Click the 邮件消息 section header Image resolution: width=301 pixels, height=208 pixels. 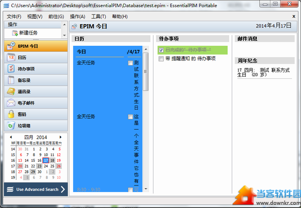point(264,39)
